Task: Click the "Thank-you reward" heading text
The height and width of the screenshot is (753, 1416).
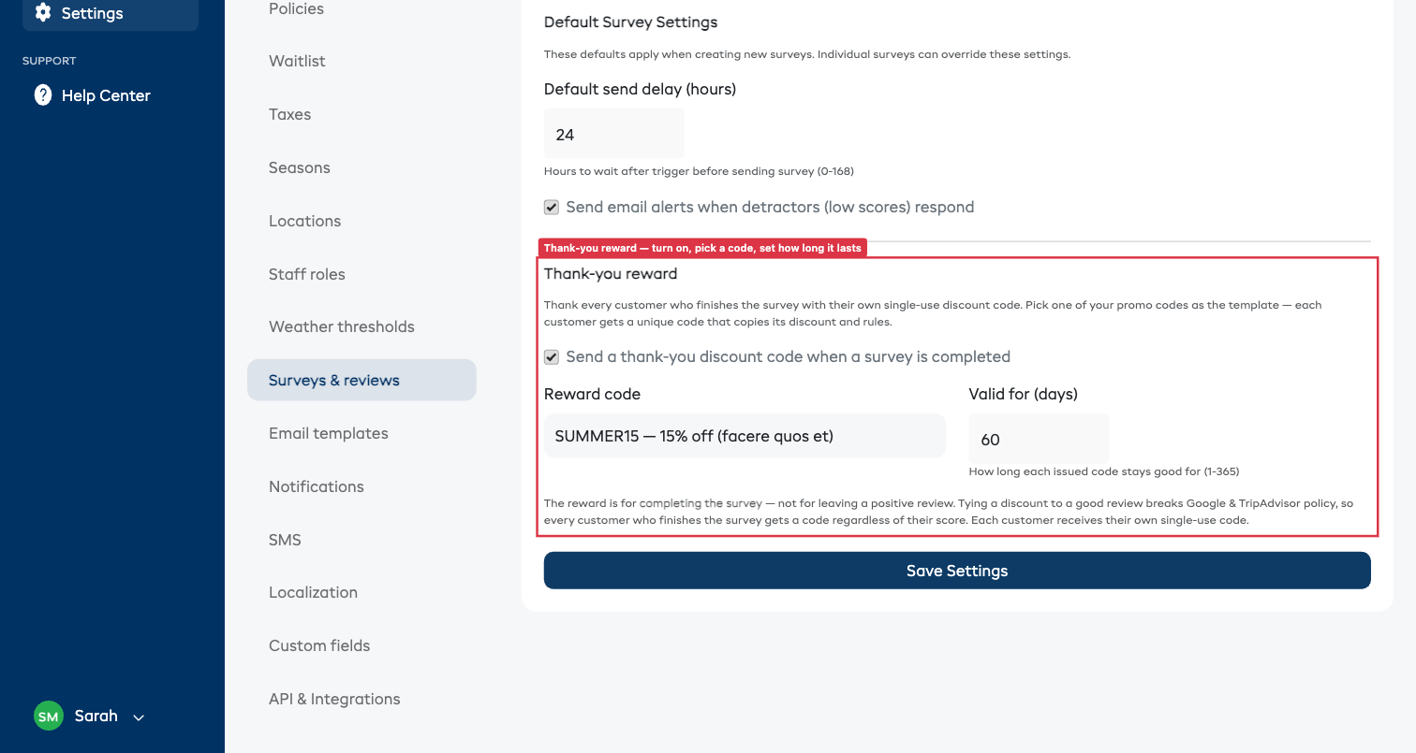Action: (611, 274)
